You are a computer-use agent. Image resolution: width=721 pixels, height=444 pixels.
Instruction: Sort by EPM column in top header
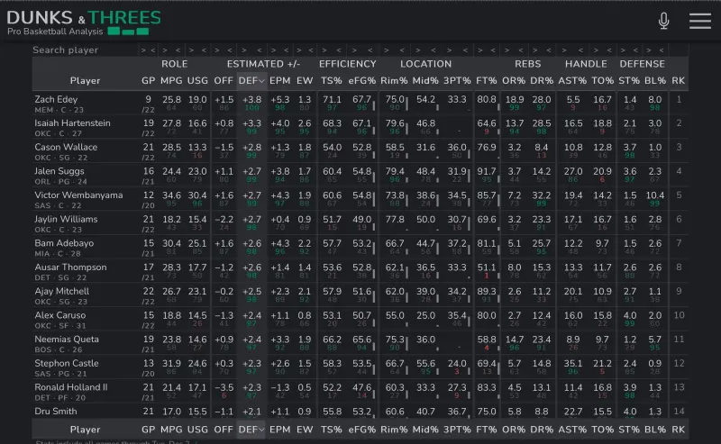click(x=280, y=80)
